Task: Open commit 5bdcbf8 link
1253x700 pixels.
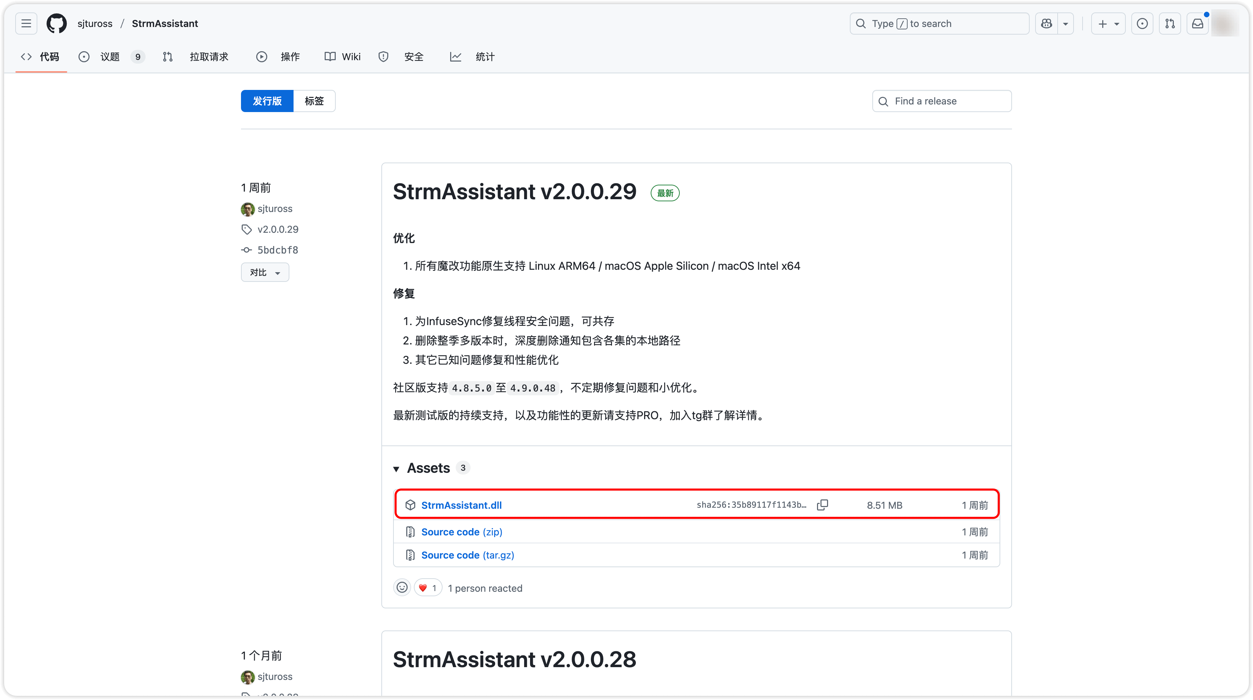Action: (277, 250)
